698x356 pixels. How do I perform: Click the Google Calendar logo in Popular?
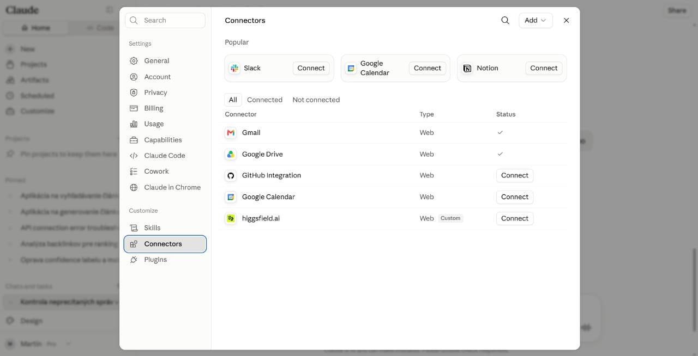[x=351, y=68]
